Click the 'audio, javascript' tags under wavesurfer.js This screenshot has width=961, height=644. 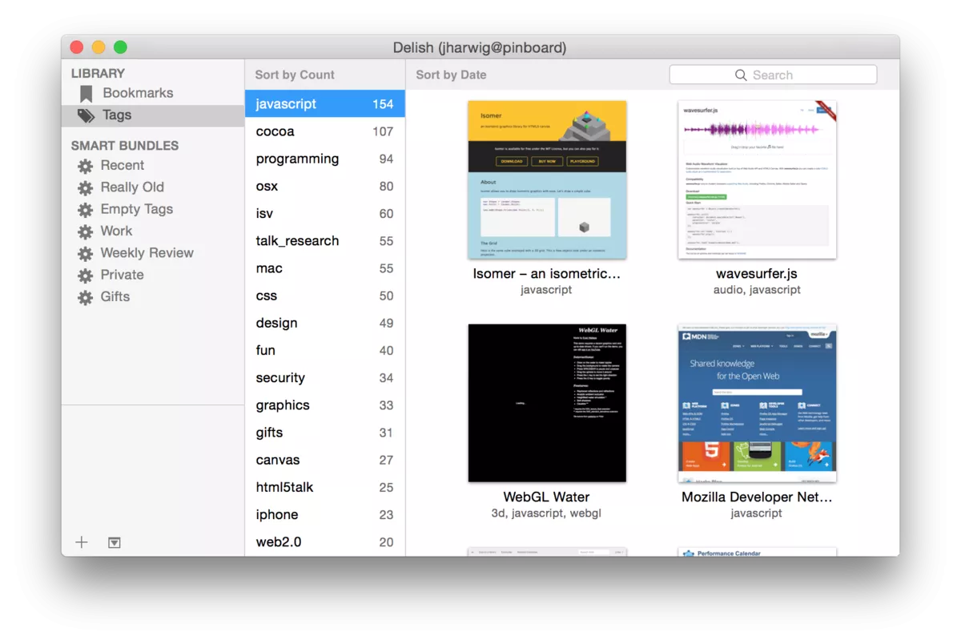pos(757,290)
